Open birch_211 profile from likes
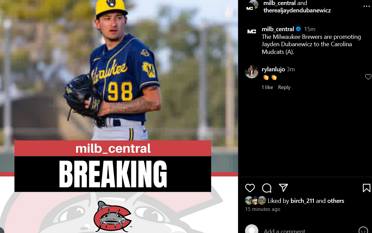Screen dimensions: 372x233 click(302, 201)
